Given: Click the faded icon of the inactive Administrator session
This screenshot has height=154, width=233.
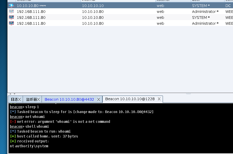Looking at the screenshot, I should pyautogui.click(x=11, y=12).
